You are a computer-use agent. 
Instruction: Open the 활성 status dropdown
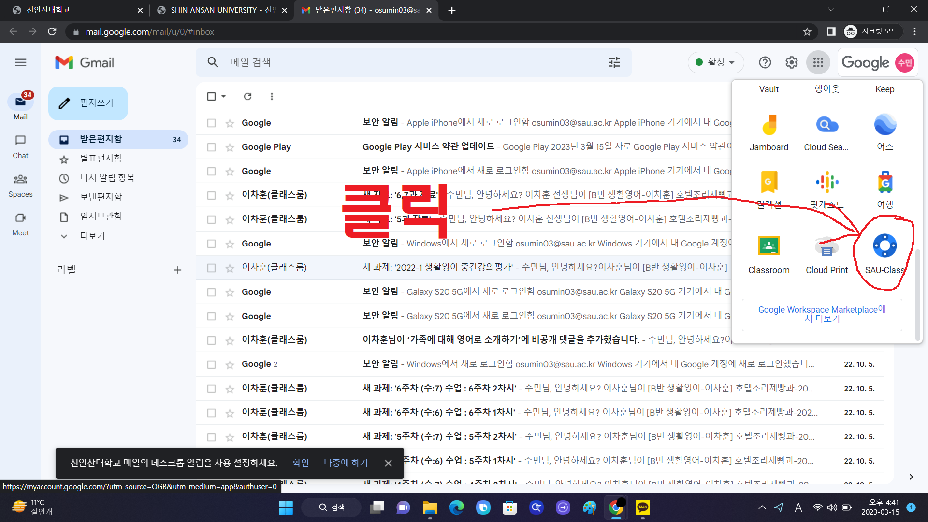click(x=715, y=62)
